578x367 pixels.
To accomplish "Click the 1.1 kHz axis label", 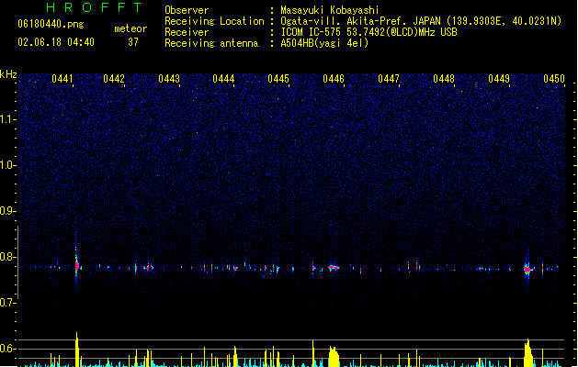I will pyautogui.click(x=8, y=119).
